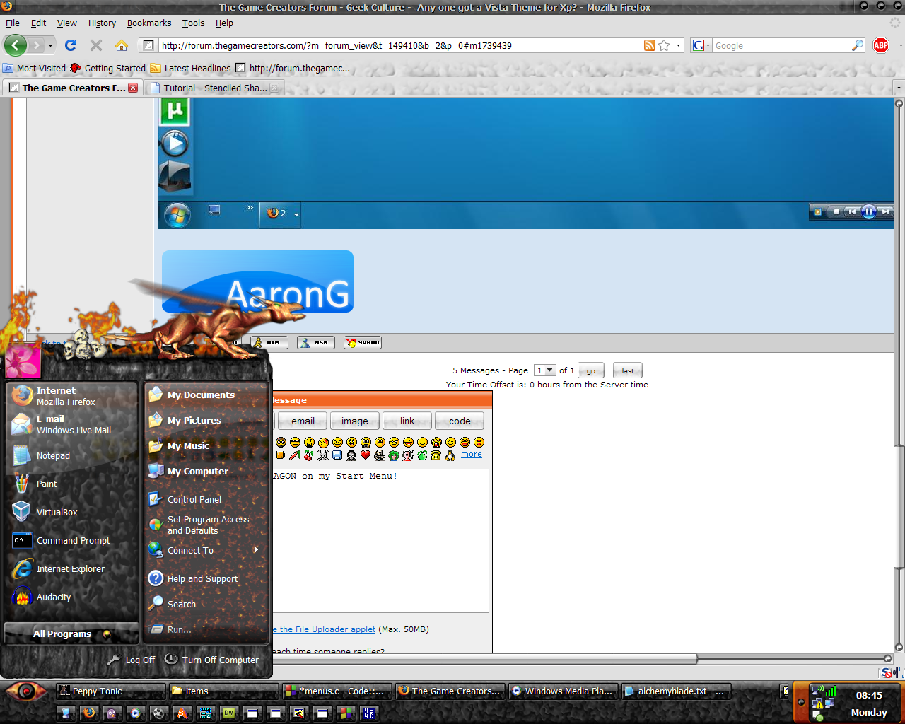Screen dimensions: 905x724
Task: Switch to Windows Media Player taskbar button
Action: (564, 691)
